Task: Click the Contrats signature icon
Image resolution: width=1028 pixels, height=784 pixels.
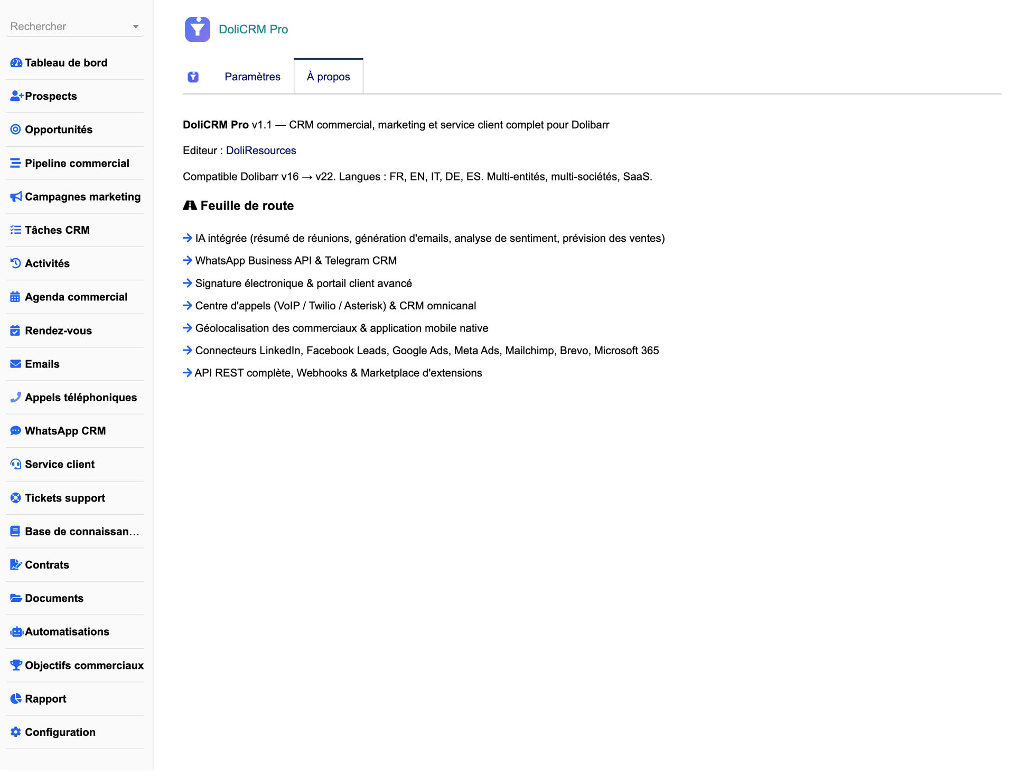Action: 16,564
